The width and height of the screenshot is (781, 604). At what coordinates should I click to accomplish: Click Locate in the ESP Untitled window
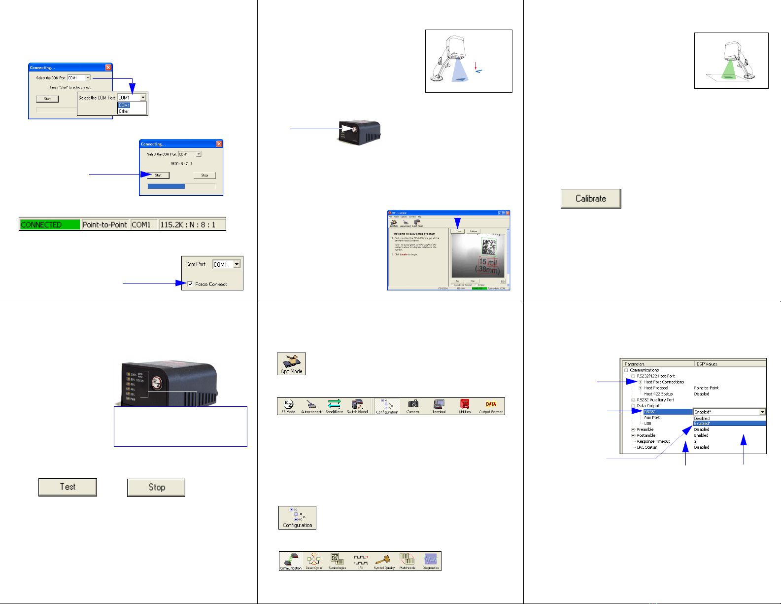coord(458,231)
